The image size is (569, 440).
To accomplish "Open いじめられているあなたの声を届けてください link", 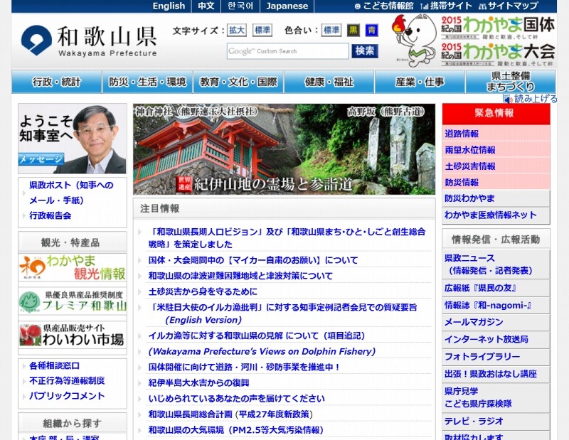I will click(236, 399).
